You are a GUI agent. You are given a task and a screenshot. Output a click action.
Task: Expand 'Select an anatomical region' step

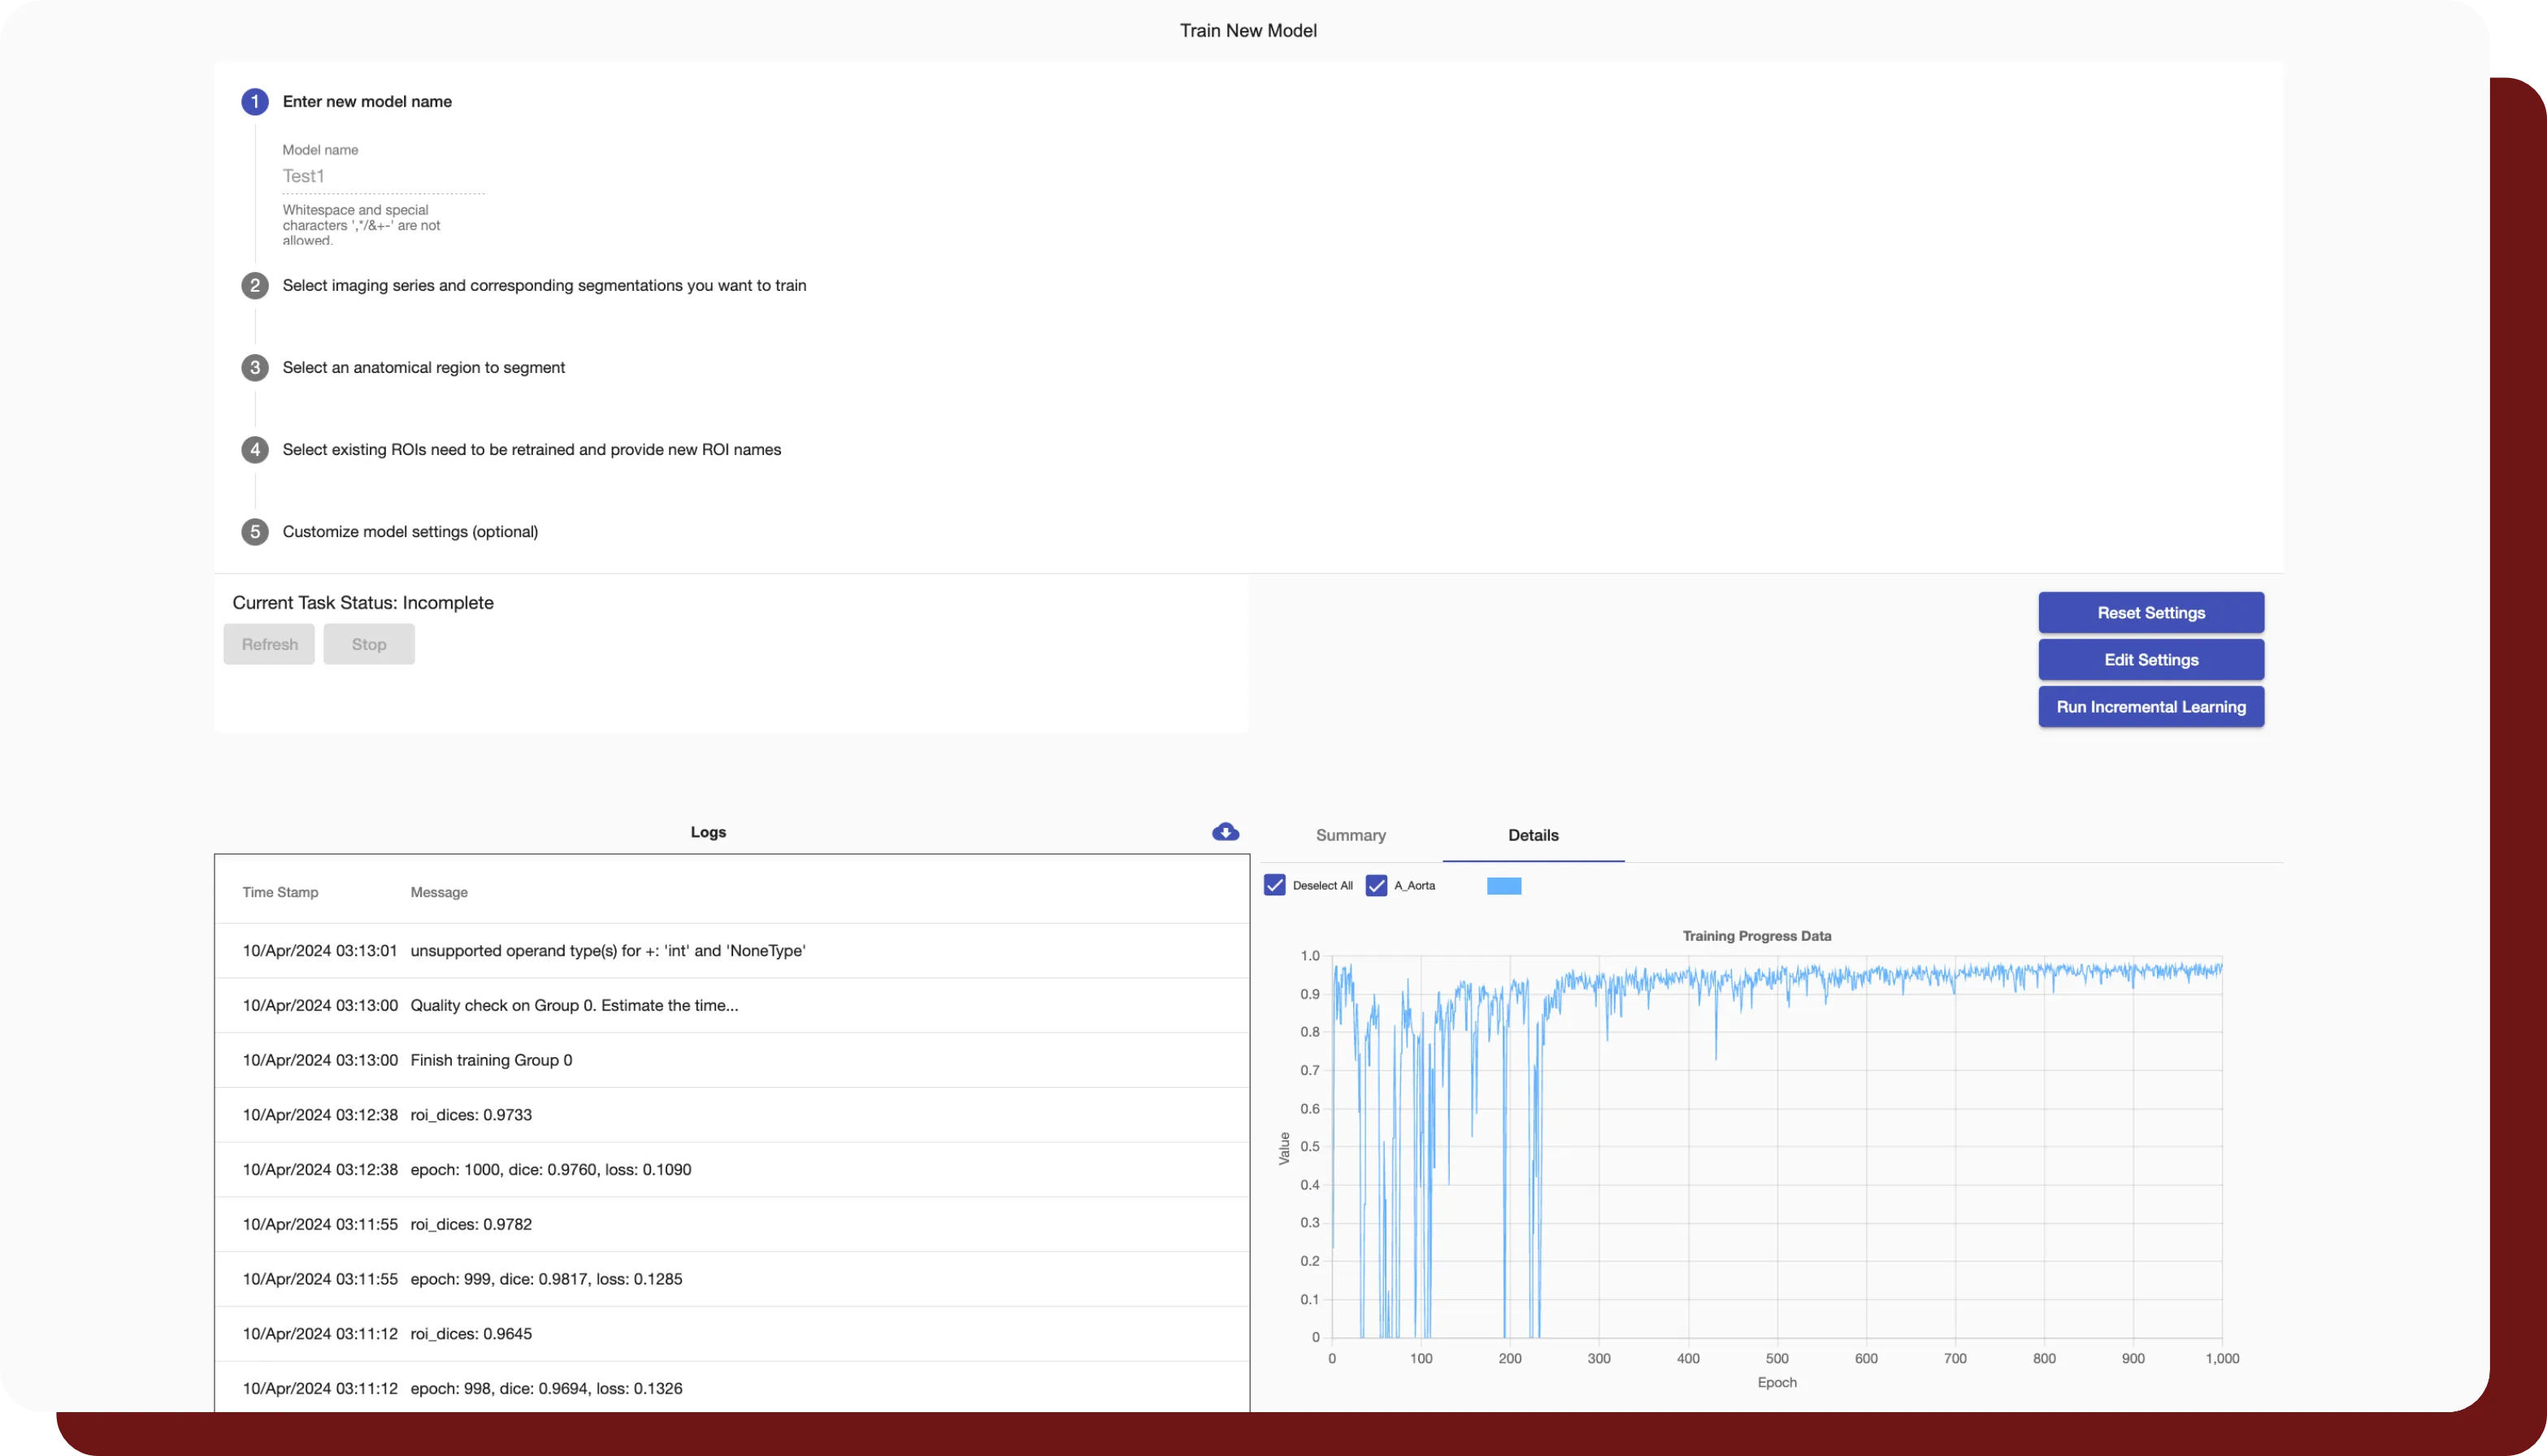coord(424,368)
